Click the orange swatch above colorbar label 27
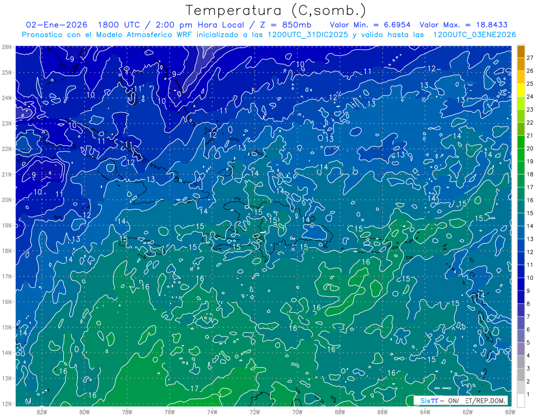Screen dimensions: 542x418 point(521,51)
